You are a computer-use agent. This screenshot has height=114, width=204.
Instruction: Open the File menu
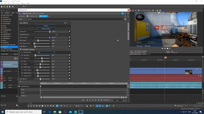(x=2, y=3)
